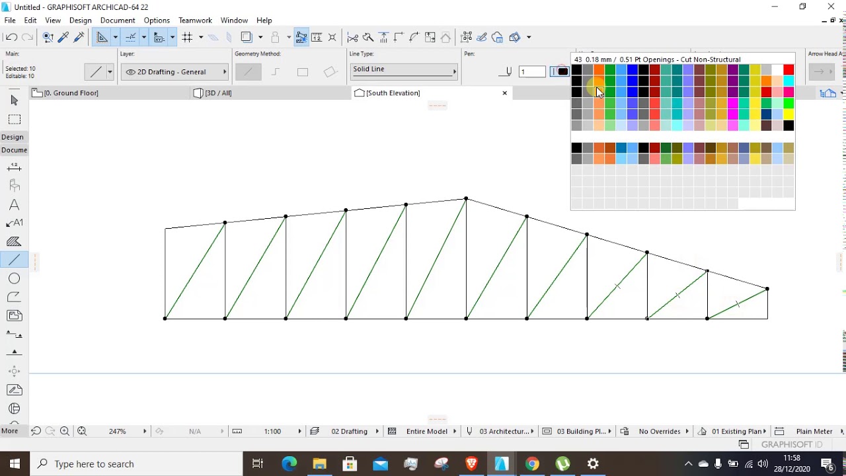Select the Line tool in toolbox
The image size is (846, 476).
(x=15, y=260)
